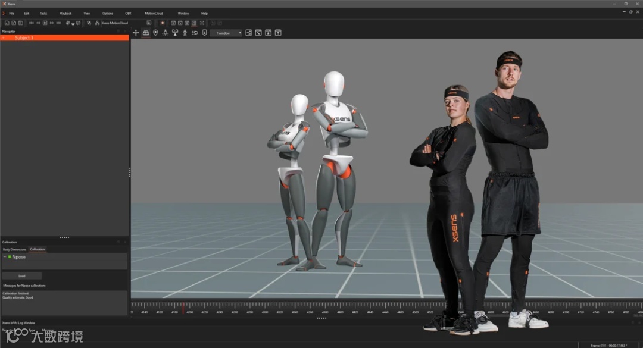The image size is (643, 348).
Task: Open the Window menu
Action: click(x=183, y=14)
